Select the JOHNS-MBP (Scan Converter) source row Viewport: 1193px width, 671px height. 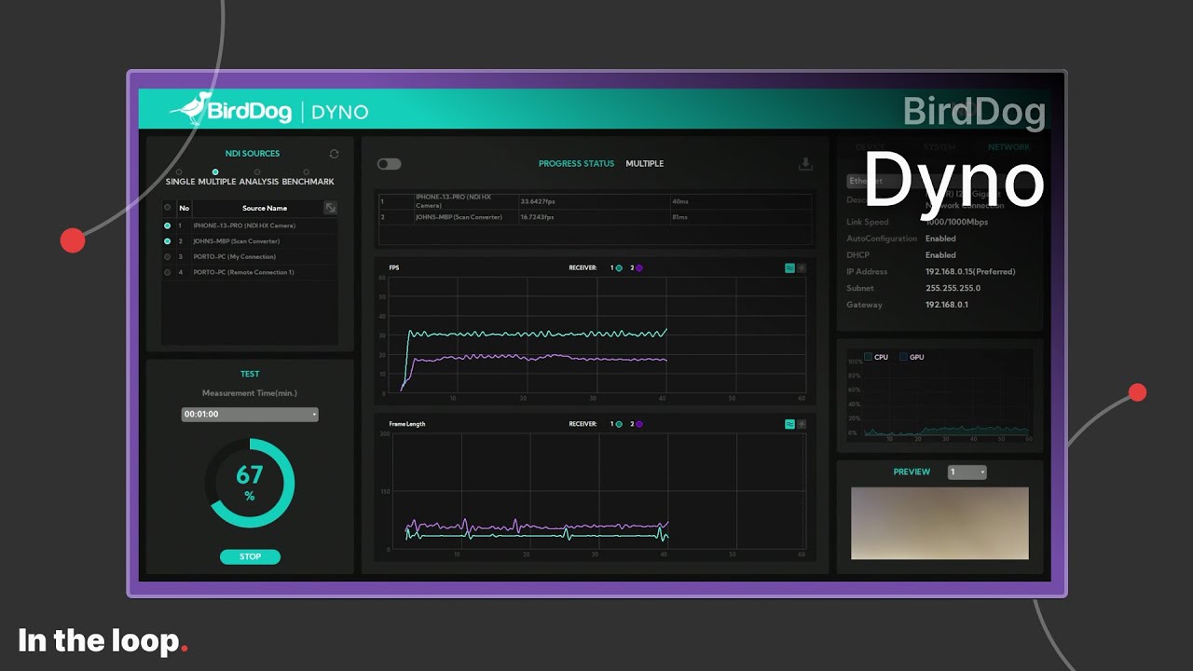(x=250, y=241)
